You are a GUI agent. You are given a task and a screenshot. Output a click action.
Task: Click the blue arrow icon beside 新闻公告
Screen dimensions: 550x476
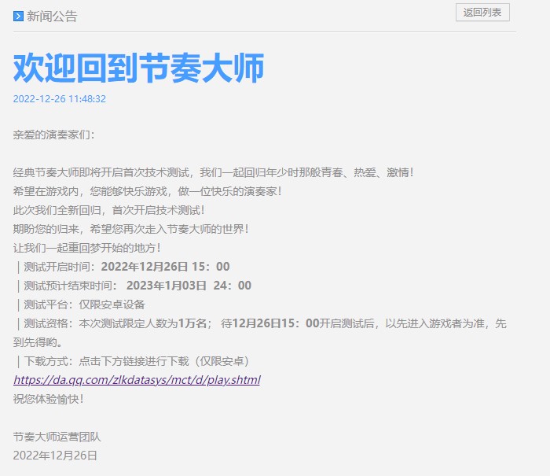coord(18,17)
